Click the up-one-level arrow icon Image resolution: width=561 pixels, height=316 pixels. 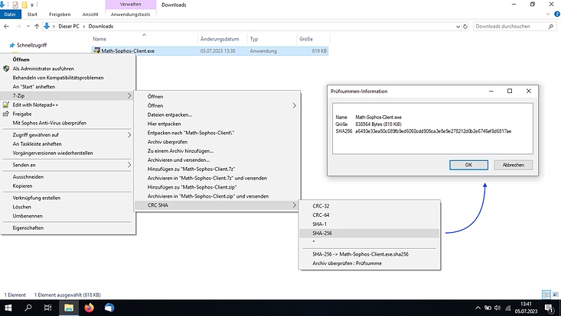click(37, 27)
